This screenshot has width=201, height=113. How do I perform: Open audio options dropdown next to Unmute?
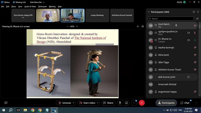pyautogui.click(x=74, y=103)
